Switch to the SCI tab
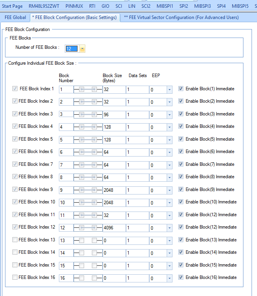The width and height of the screenshot is (257, 296). point(119,6)
